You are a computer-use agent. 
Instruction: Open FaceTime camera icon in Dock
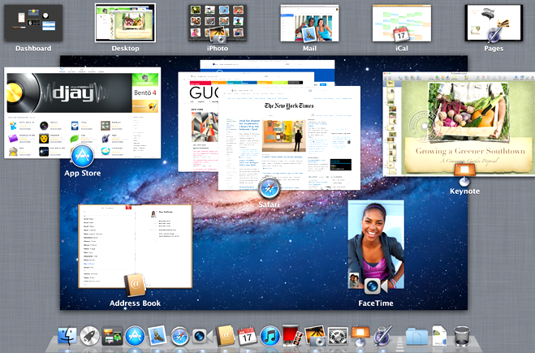click(202, 336)
